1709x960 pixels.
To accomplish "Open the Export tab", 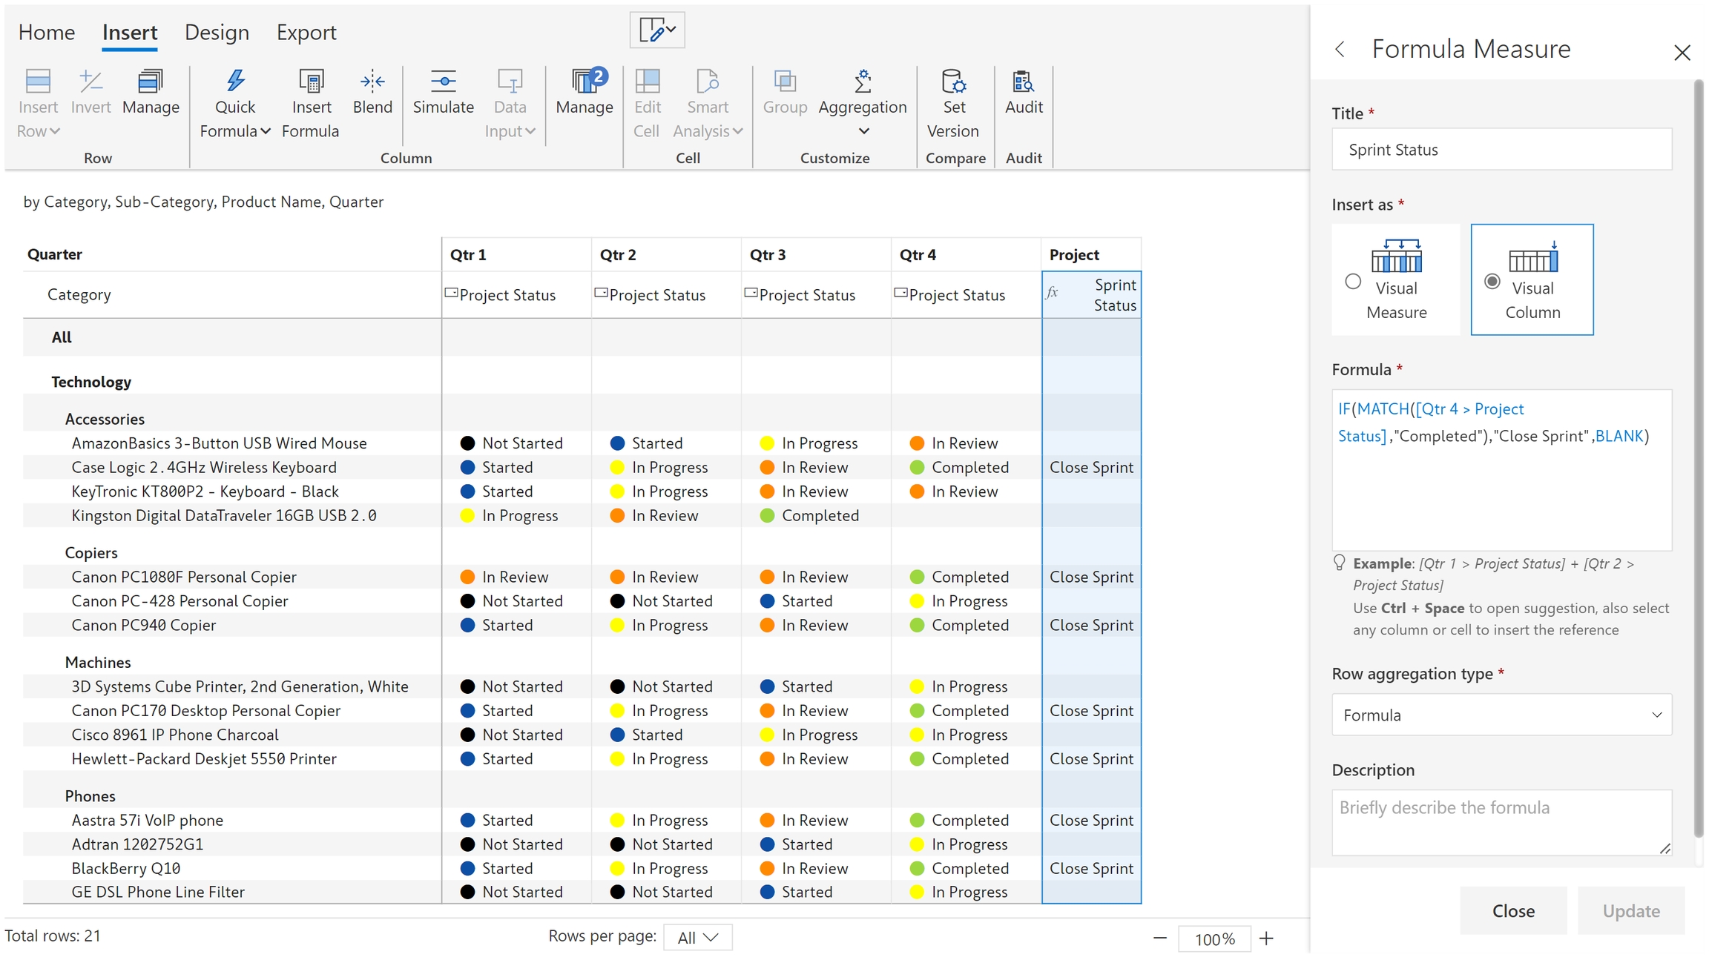I will (306, 33).
